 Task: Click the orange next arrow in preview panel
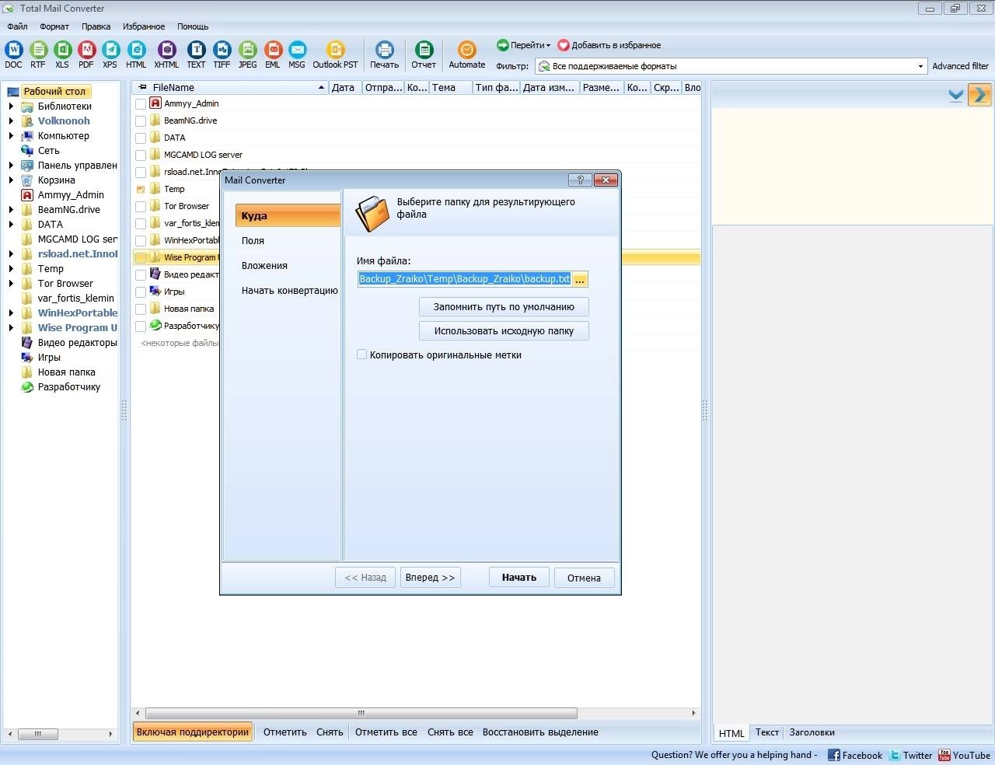[x=979, y=95]
